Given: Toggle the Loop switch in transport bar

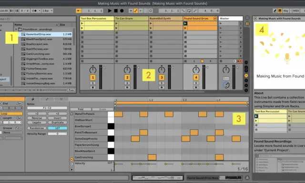Looking at the screenshot, I should coord(189,10).
